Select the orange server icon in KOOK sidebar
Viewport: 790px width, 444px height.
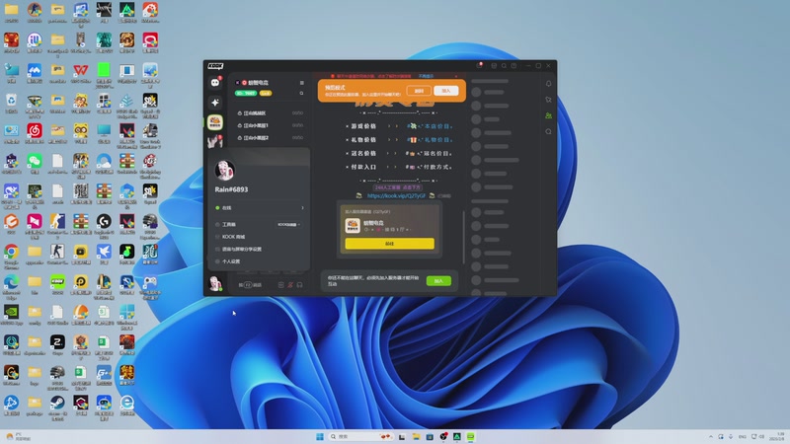215,122
